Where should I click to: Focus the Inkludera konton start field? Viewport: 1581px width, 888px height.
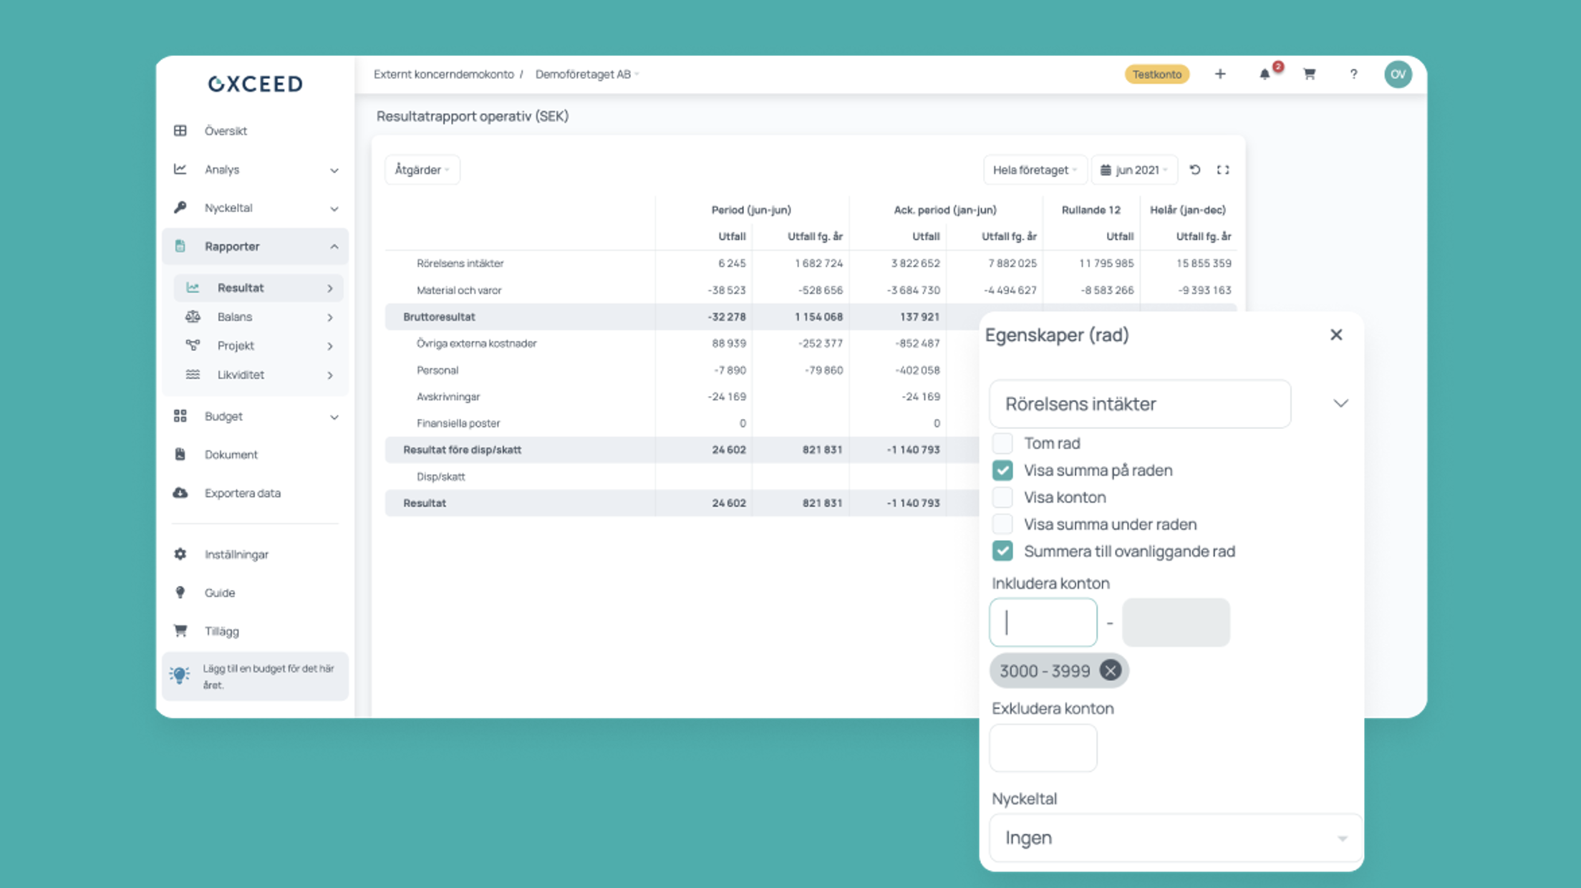(x=1043, y=622)
